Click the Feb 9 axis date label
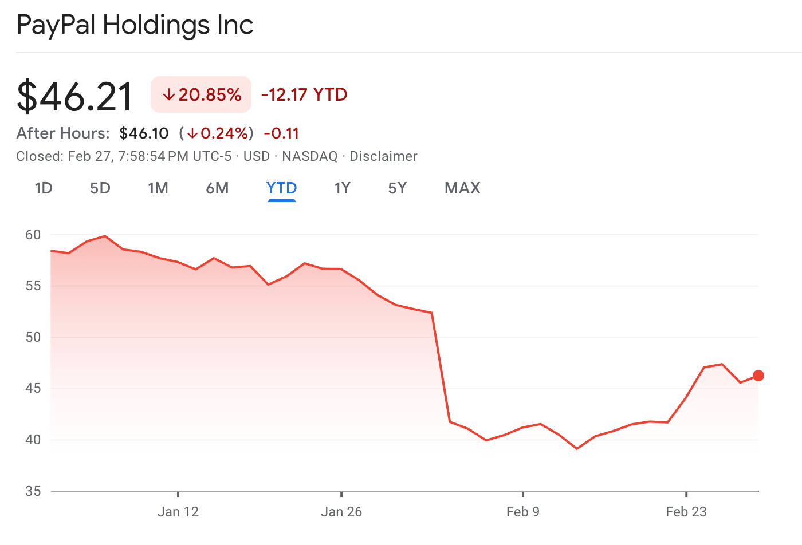802x545 pixels. [x=522, y=512]
